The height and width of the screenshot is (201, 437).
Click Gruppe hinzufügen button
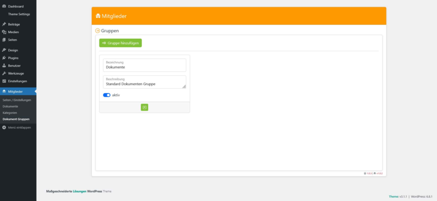pos(120,43)
